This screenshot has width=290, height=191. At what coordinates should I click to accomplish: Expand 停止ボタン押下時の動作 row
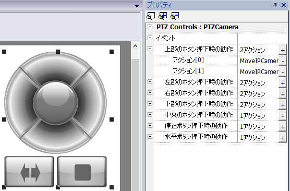150,125
